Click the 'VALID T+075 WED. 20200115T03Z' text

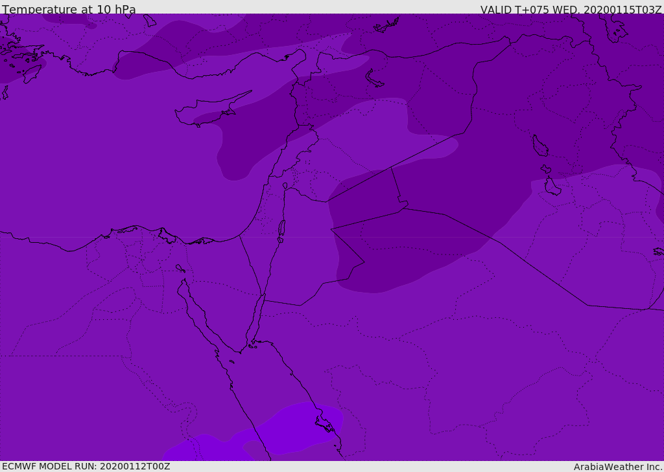pyautogui.click(x=571, y=9)
